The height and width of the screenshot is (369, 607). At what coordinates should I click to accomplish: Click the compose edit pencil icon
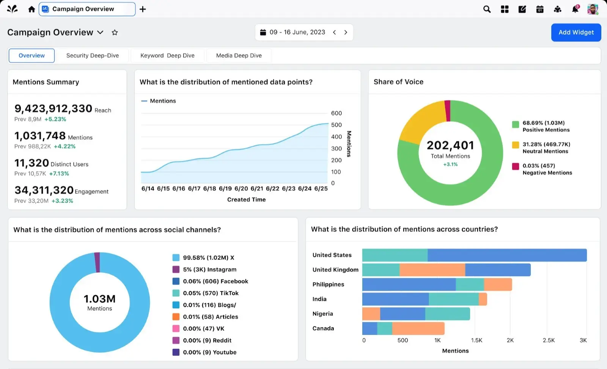(522, 9)
